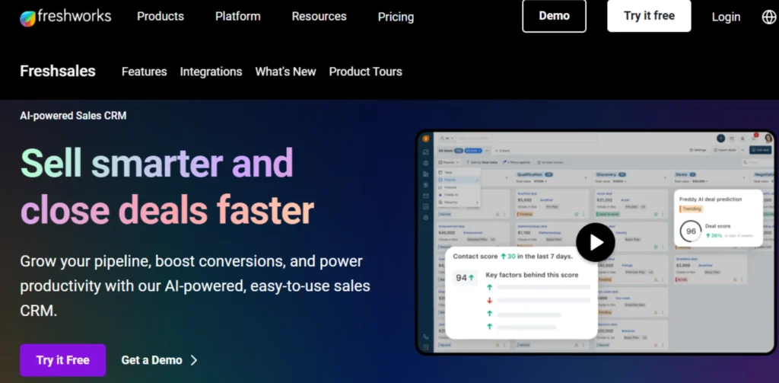Open the language globe icon
This screenshot has height=383, width=779.
click(769, 17)
